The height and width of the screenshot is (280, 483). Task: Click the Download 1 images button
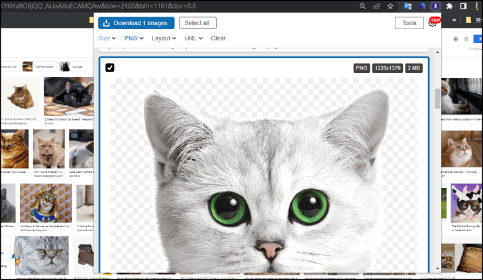point(136,23)
